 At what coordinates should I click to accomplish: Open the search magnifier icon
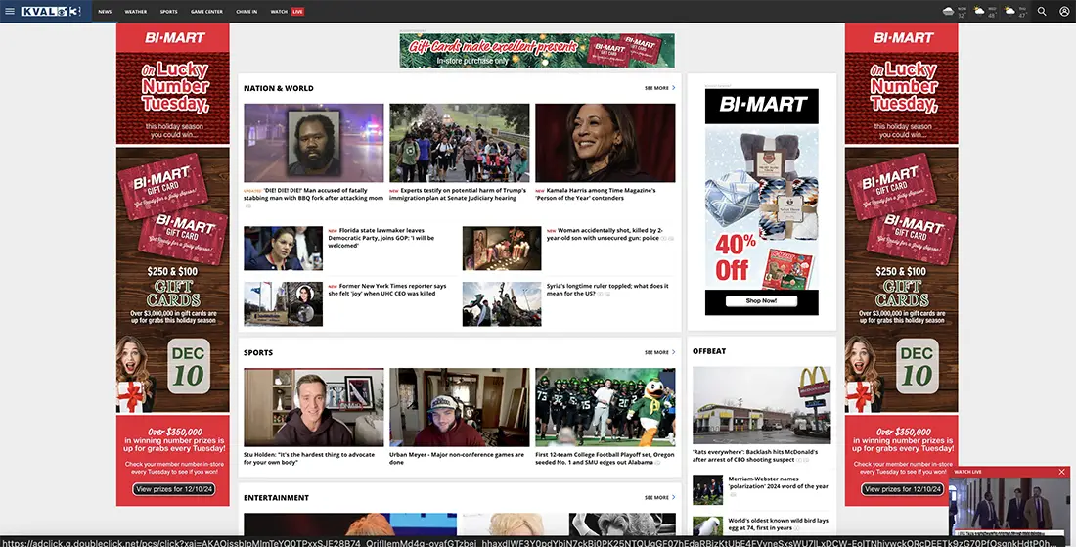point(1042,11)
